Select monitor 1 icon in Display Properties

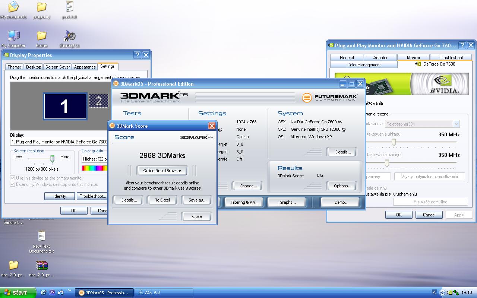[65, 106]
